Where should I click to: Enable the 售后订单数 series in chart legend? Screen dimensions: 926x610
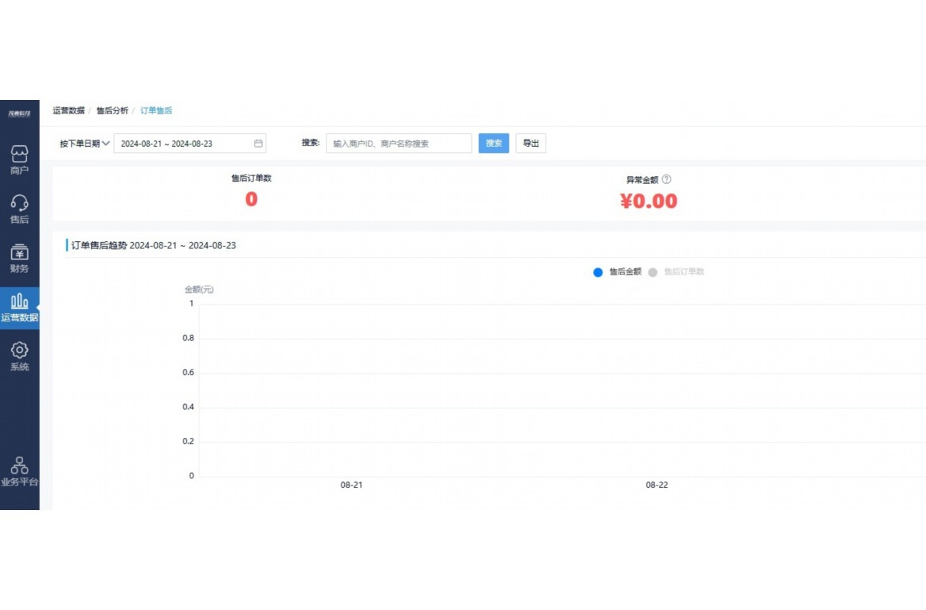(676, 272)
